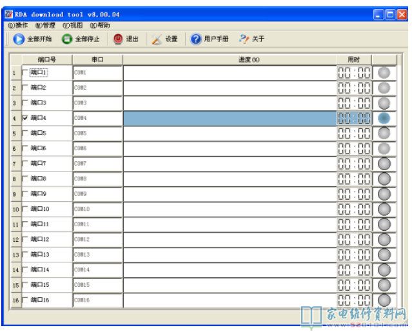Open the 操作 (Operation) menu

point(18,26)
